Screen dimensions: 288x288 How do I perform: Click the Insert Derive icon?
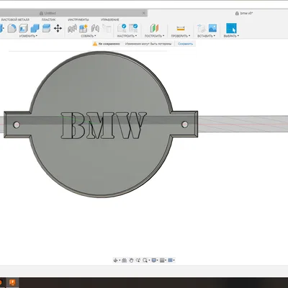201,28
